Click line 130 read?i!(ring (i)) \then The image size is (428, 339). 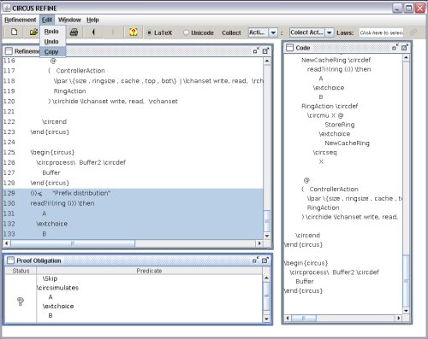click(62, 203)
